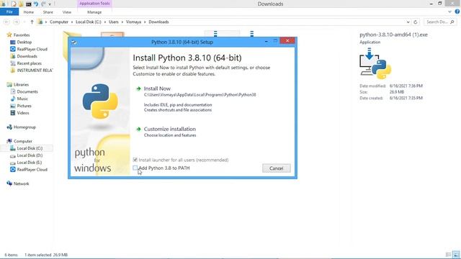Open INSTRUMENT RELA folder shortcut

[x=35, y=71]
